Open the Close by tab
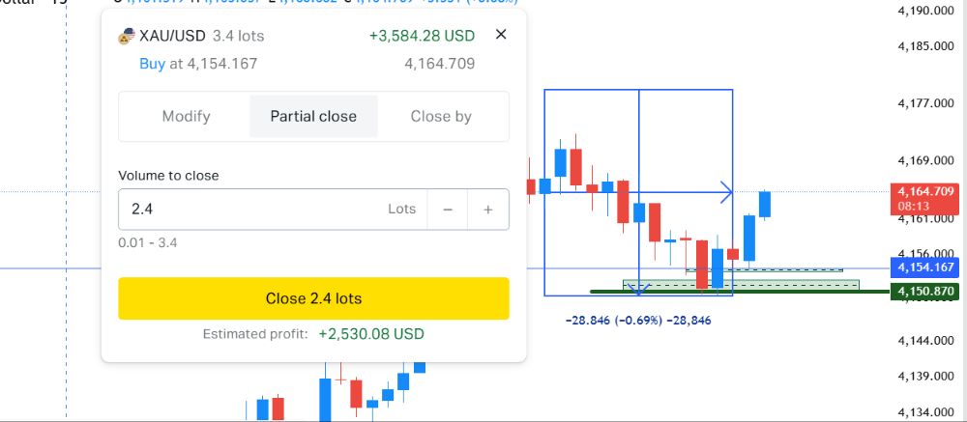Viewport: 967px width, 422px height. click(441, 117)
